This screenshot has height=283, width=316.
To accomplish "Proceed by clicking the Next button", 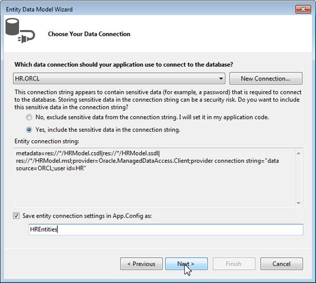I will click(x=186, y=264).
